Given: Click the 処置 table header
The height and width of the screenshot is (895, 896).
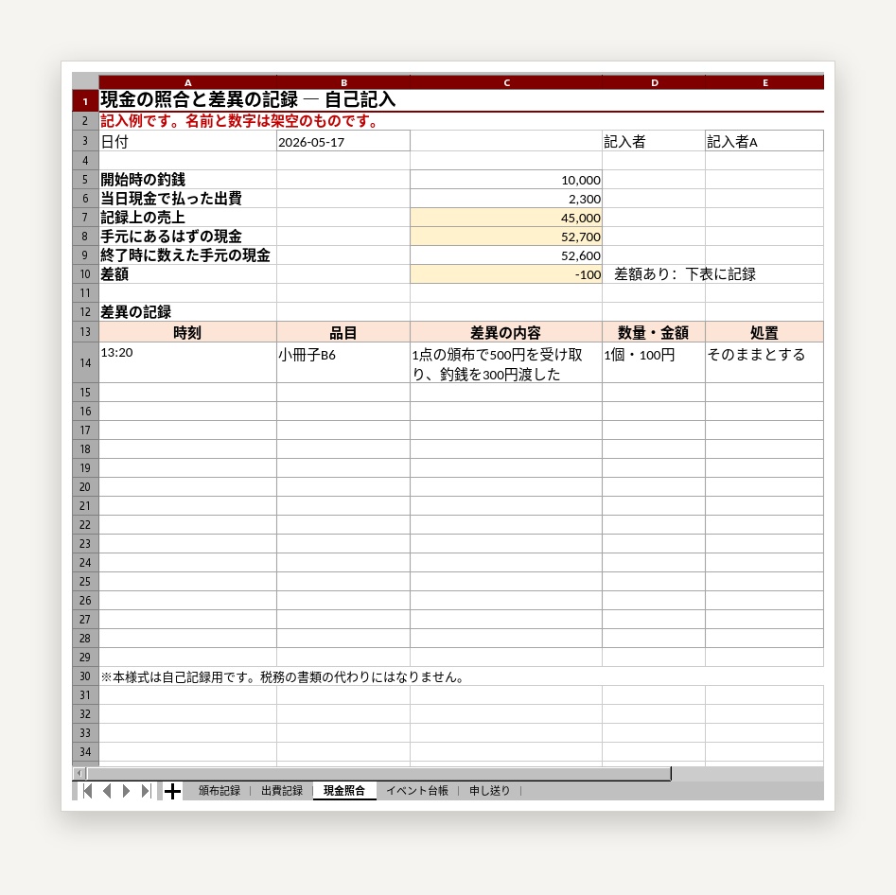Looking at the screenshot, I should click(764, 332).
